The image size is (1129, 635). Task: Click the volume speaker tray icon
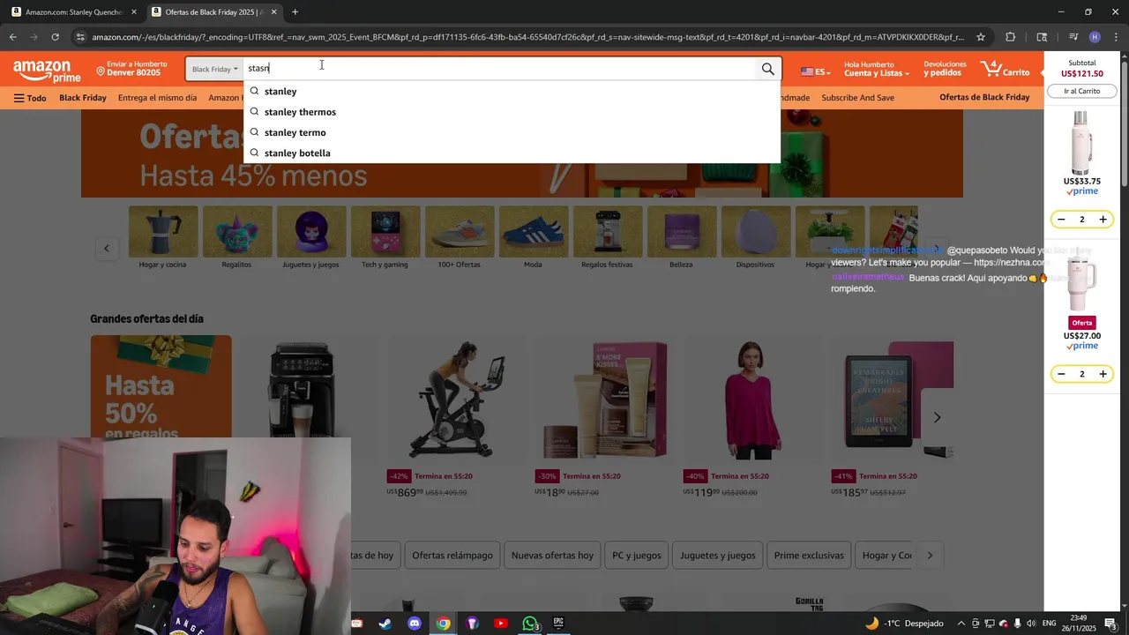click(1031, 624)
